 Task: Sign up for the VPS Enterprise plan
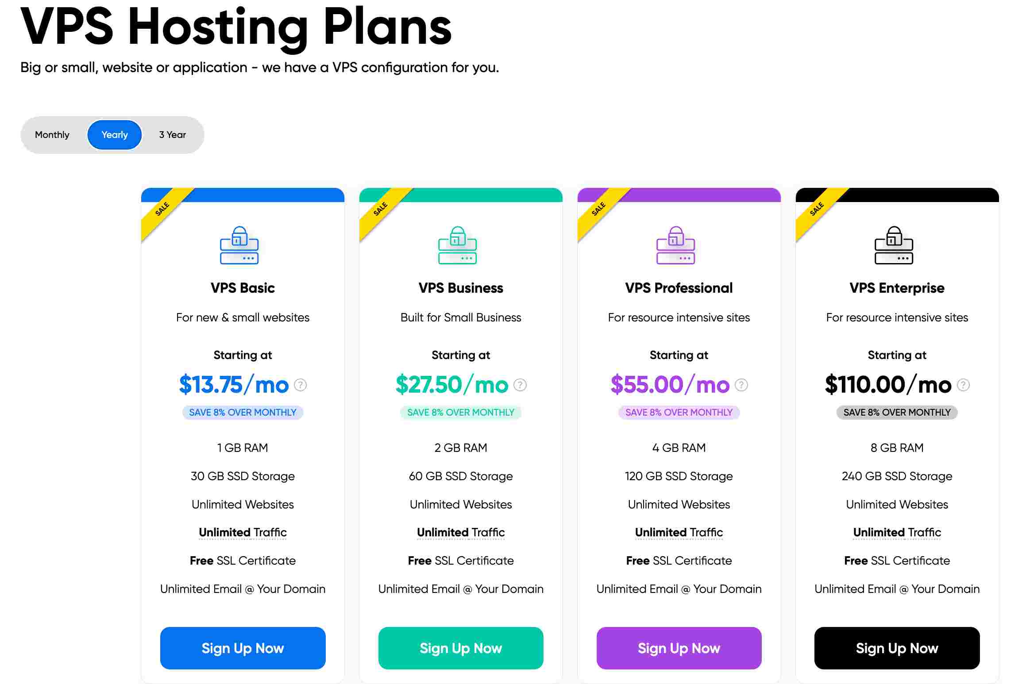(897, 648)
